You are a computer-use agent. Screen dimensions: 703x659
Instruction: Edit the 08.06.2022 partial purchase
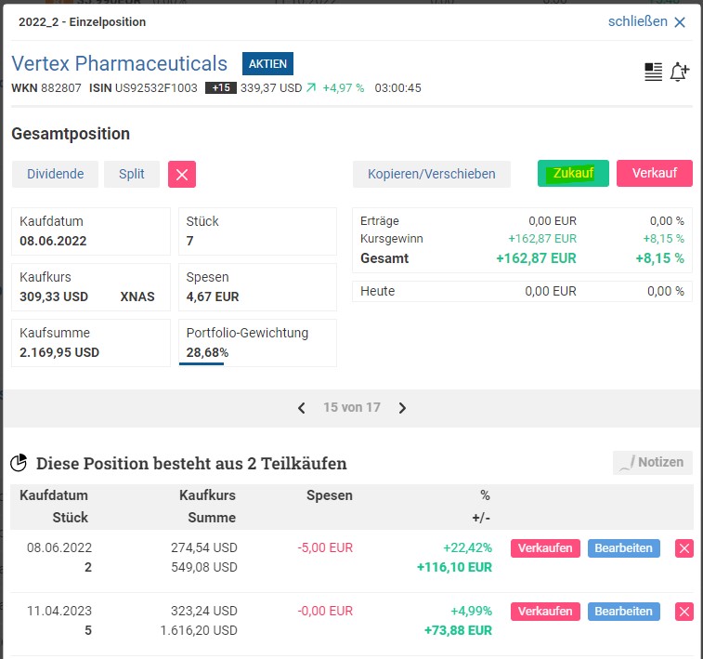coord(624,548)
